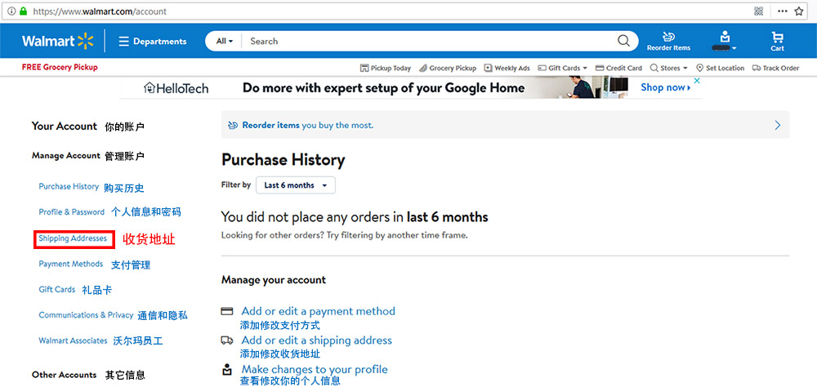817x387 pixels.
Task: Click the Reorder items link text
Action: pos(270,126)
